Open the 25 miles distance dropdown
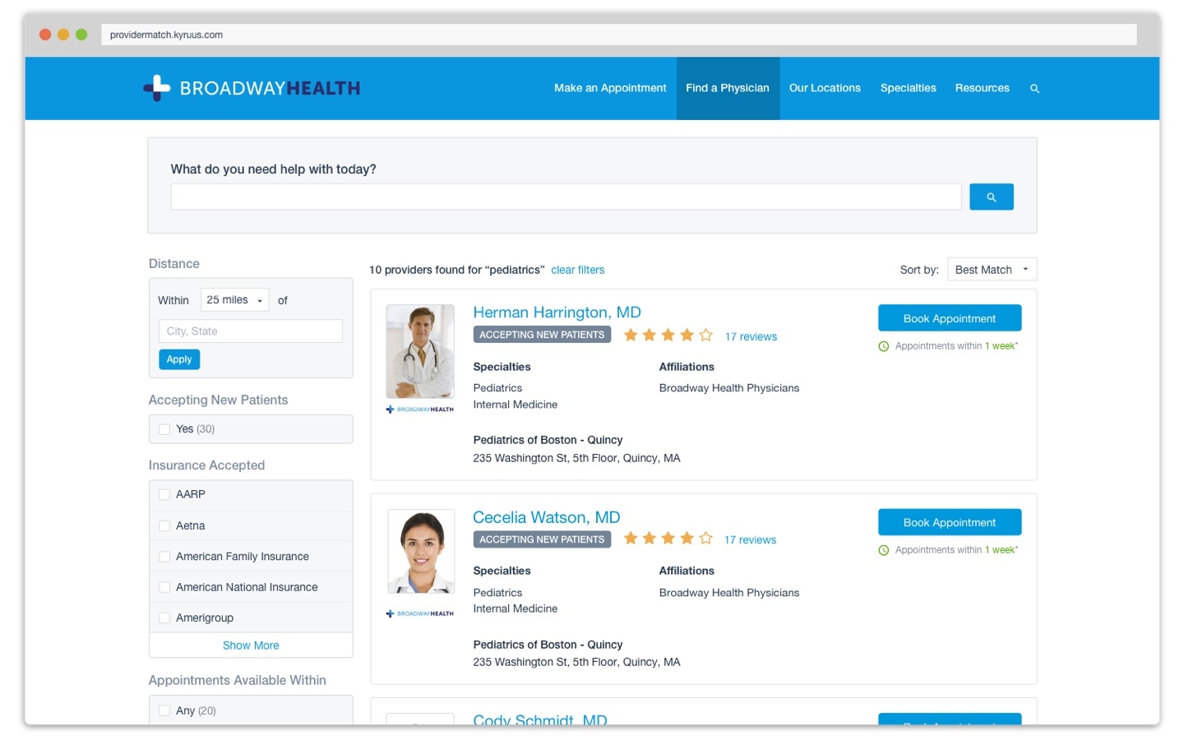The height and width of the screenshot is (740, 1184). click(234, 299)
